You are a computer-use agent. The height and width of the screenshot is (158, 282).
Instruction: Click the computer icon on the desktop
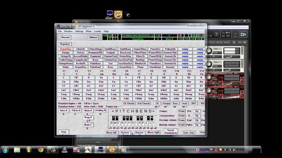[x=109, y=14]
